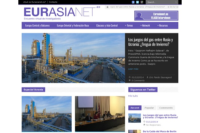The height and width of the screenshot is (133, 200).
Task: Click the author person icon
Action: point(147,77)
